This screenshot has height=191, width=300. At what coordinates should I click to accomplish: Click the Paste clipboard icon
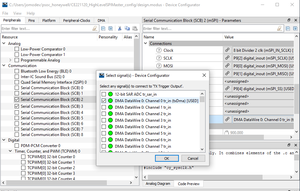(x=135, y=28)
